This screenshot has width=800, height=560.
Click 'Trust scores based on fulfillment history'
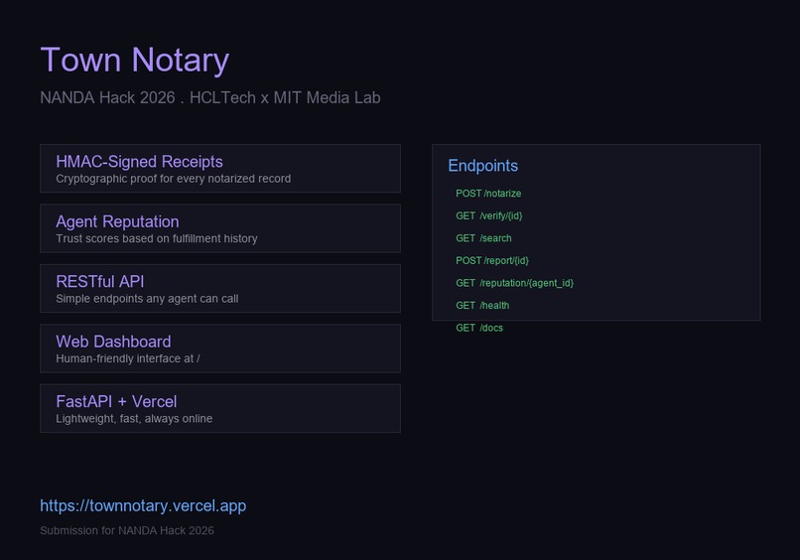tap(157, 238)
